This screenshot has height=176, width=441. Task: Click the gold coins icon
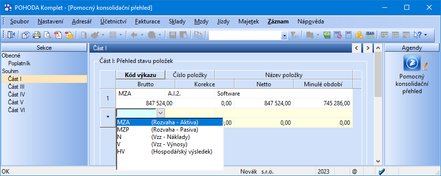(359, 35)
